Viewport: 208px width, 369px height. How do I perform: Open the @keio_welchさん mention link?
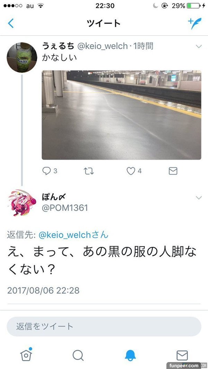point(73,235)
